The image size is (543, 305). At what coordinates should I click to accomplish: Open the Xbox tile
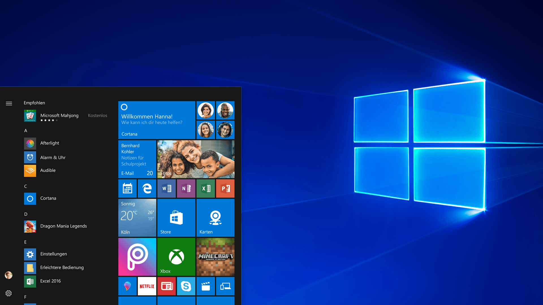176,257
